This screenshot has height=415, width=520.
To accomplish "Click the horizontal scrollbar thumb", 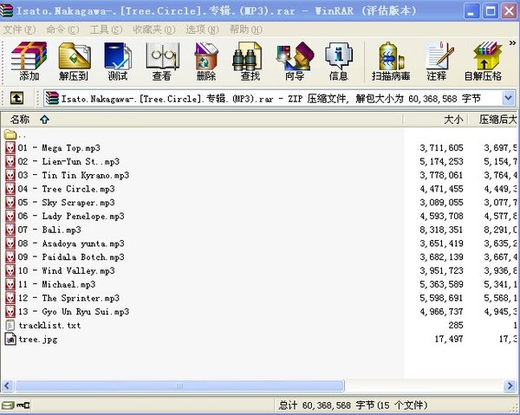I will [x=179, y=386].
